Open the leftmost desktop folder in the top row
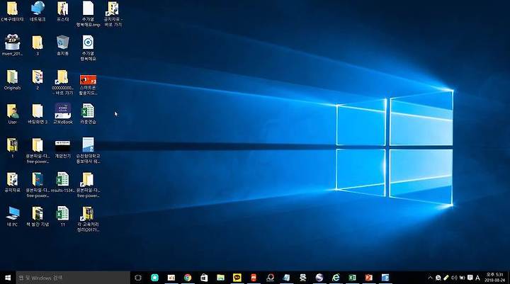The width and height of the screenshot is (510, 284). pos(12,11)
